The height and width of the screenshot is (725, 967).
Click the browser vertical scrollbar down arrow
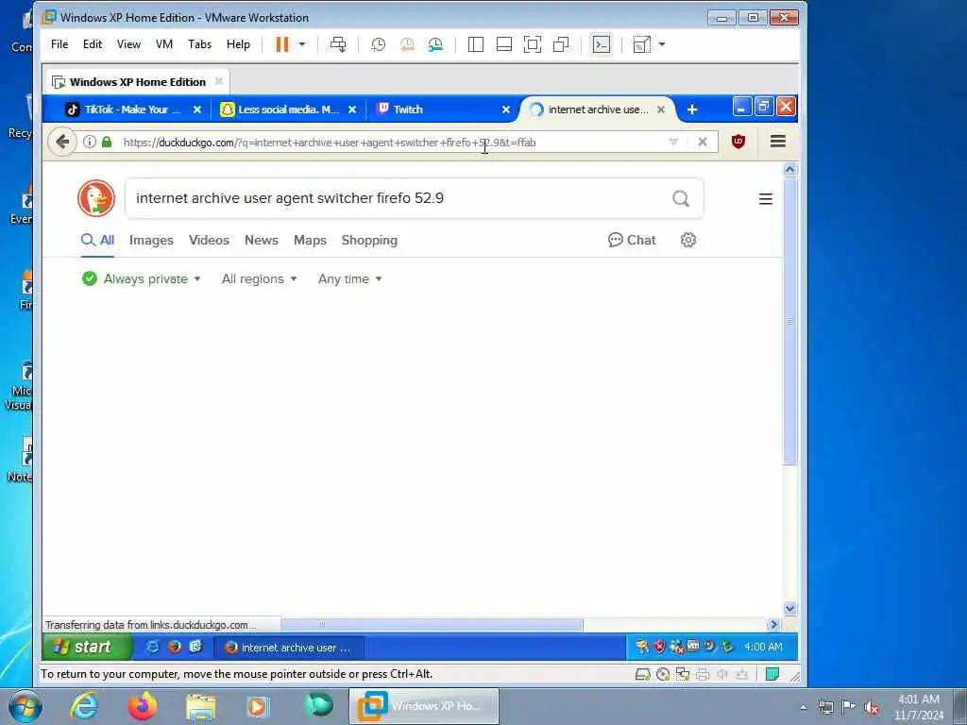click(x=789, y=609)
